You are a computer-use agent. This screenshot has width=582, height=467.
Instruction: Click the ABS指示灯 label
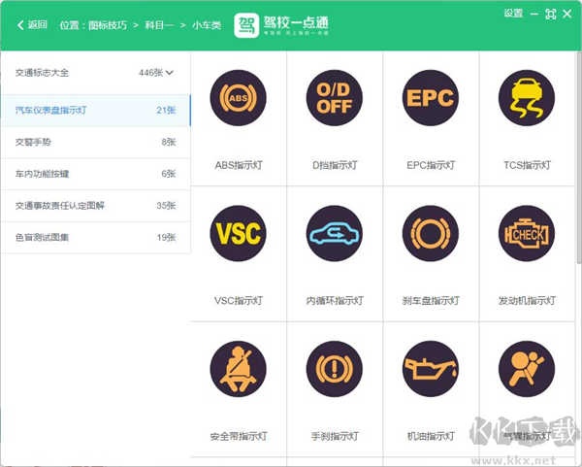[239, 165]
